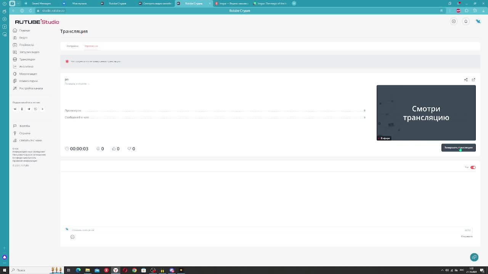488x274 pixels.
Task: Click the VK social icon
Action: pos(15,109)
